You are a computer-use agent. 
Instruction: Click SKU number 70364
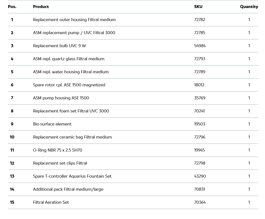coord(200,202)
